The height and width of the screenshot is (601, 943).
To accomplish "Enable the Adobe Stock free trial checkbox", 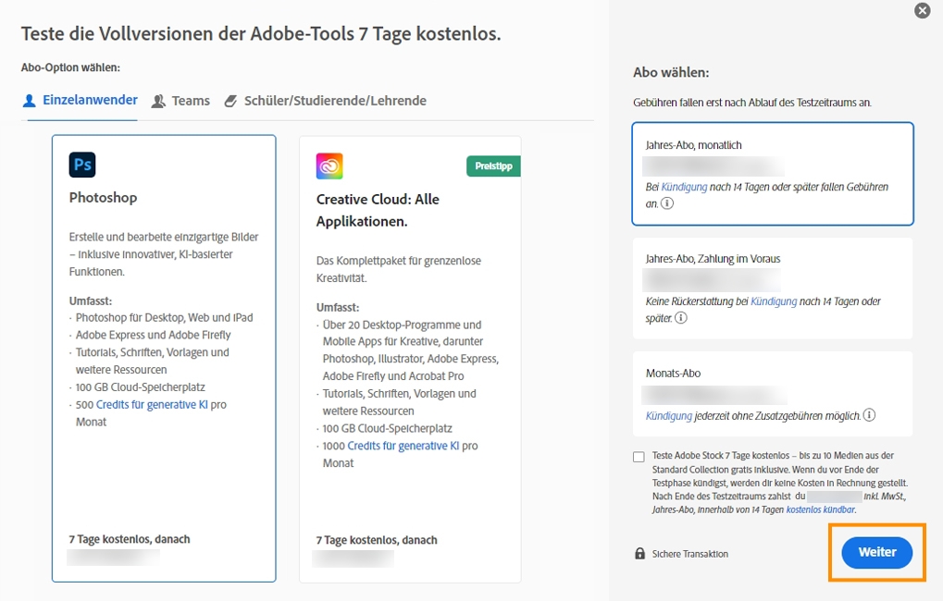I will point(639,457).
